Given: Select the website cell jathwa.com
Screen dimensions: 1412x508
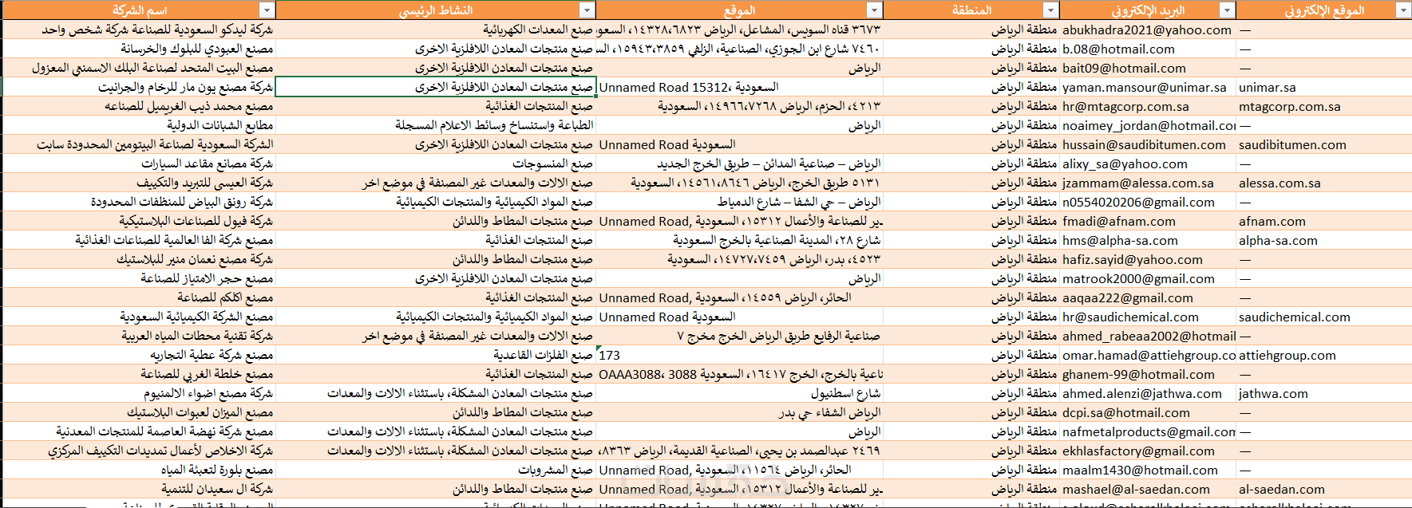Looking at the screenshot, I should pos(1323,393).
